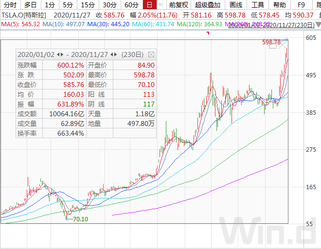Click the 70.10 low-price marker on the chart
This screenshot has width=321, height=249.
click(80, 219)
